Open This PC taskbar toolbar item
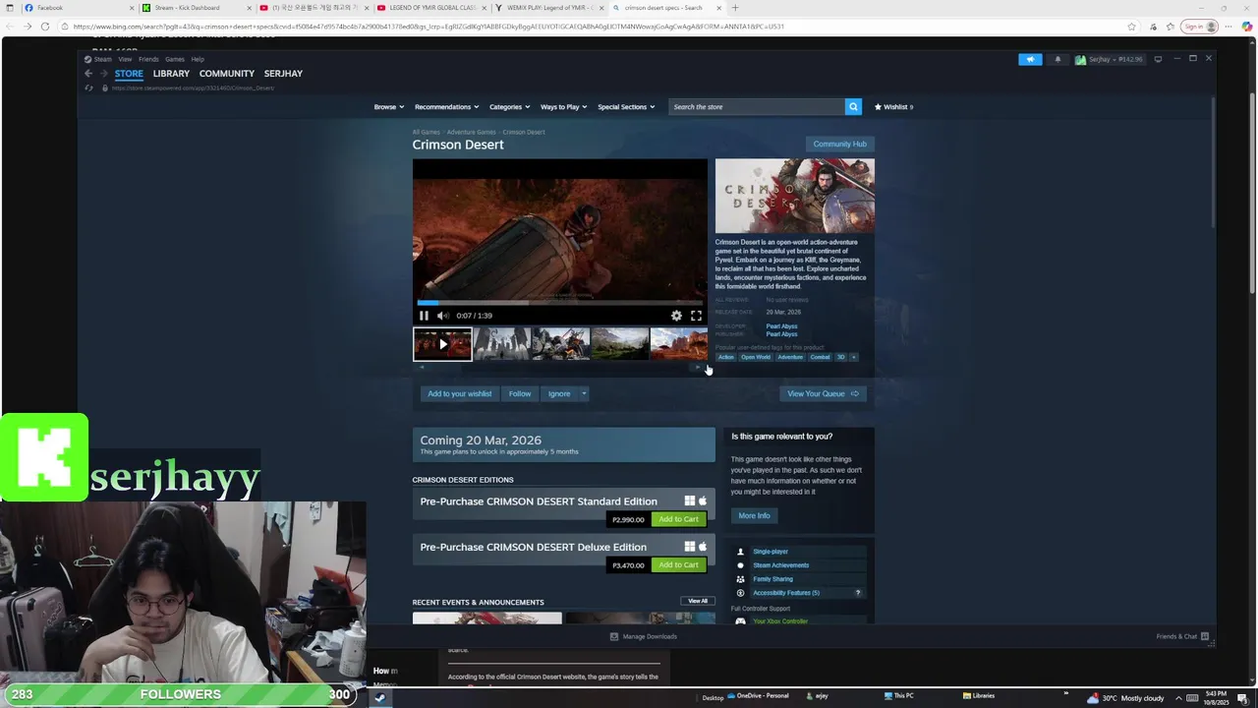 pos(897,696)
